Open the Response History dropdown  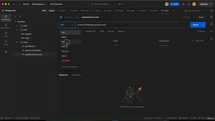[x=77, y=75]
